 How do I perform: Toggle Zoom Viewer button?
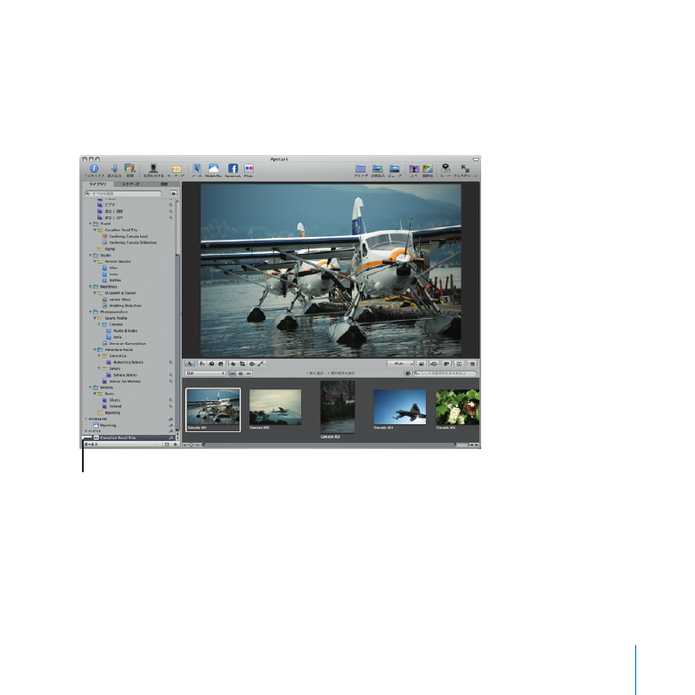pos(459,364)
